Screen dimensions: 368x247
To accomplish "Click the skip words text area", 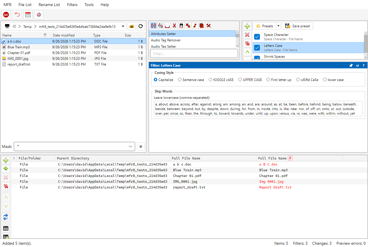I will pyautogui.click(x=258, y=109).
